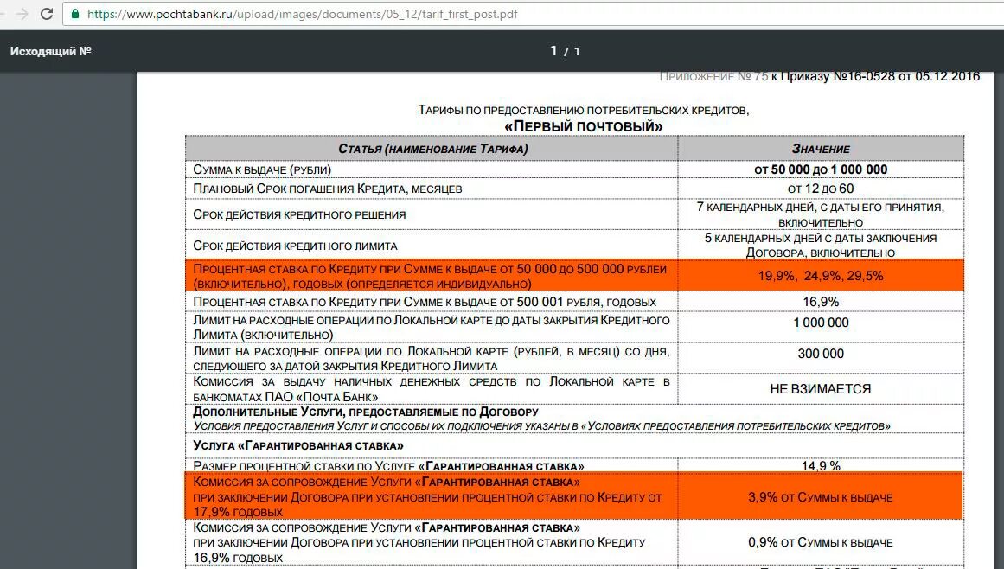This screenshot has width=1004, height=569.
Task: Click the value '5 календарных дней с даты заключения'
Action: [821, 238]
